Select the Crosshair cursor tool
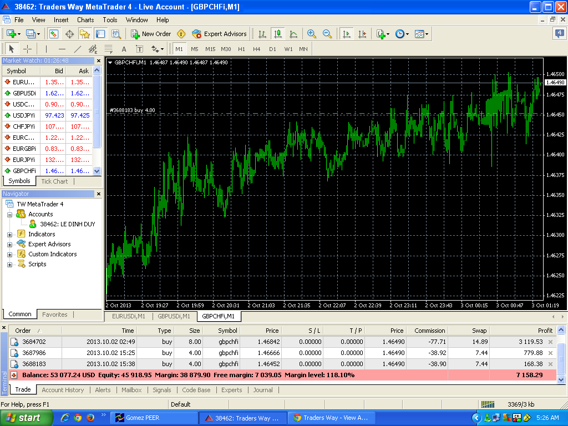This screenshot has width=568, height=426. 27,49
